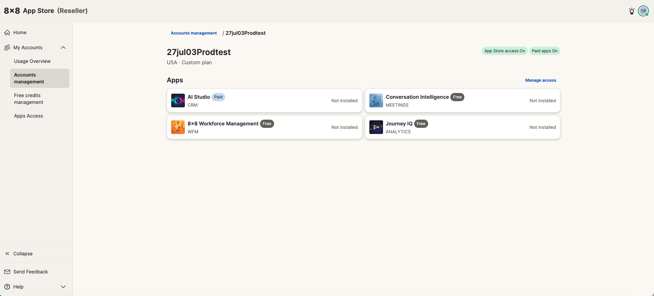The height and width of the screenshot is (296, 654).
Task: Follow the Accounts management breadcrumb link
Action: [x=194, y=33]
